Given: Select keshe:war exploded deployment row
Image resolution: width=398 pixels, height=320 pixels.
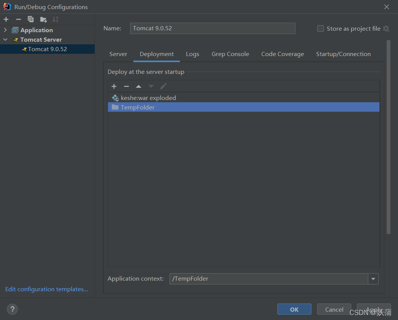Looking at the screenshot, I should pos(243,98).
